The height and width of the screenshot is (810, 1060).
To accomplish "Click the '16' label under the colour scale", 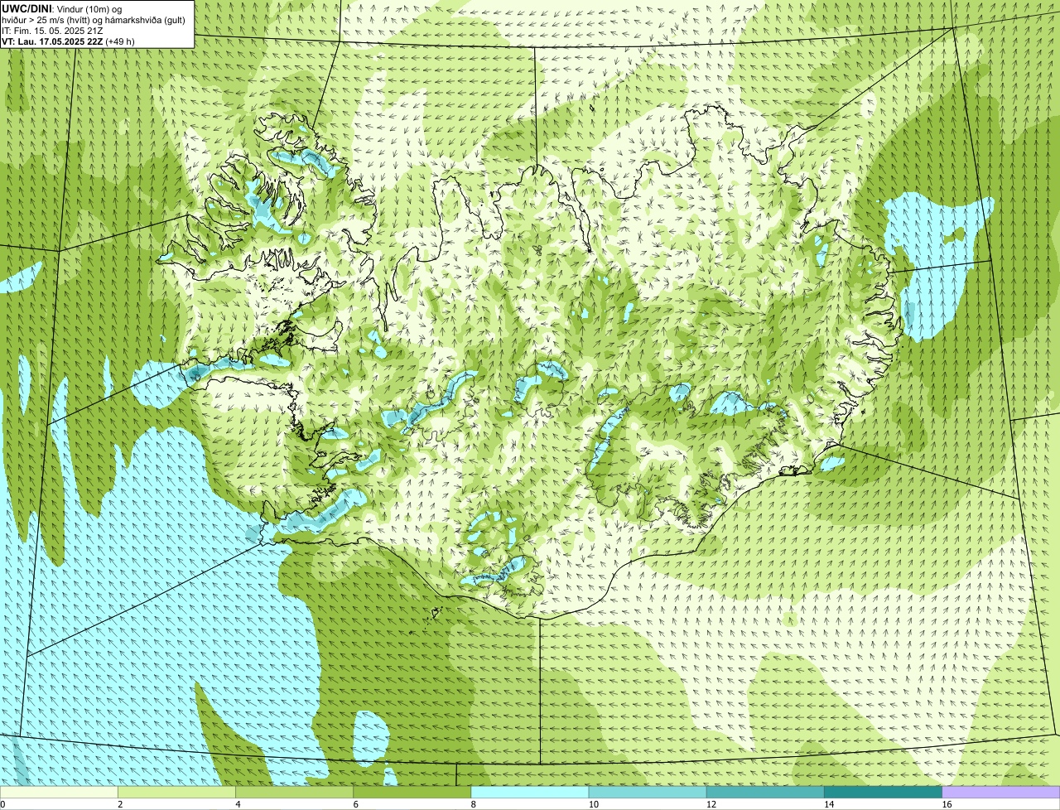I will (947, 804).
